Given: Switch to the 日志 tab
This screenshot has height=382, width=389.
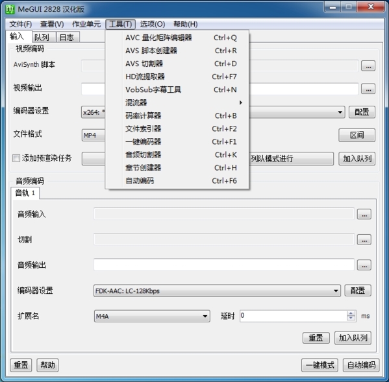Looking at the screenshot, I should click(68, 38).
